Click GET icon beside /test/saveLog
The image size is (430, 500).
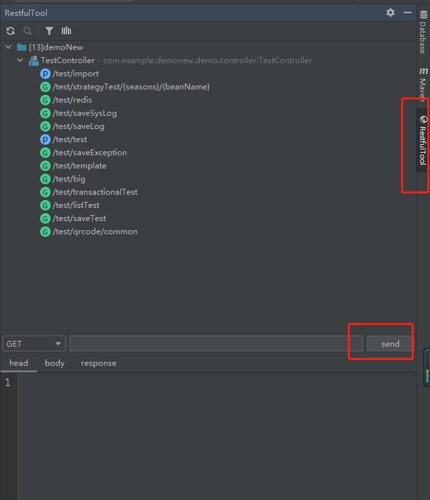coord(45,126)
